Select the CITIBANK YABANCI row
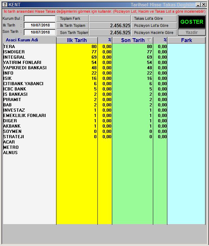The height and width of the screenshot is (246, 209). tap(104, 84)
